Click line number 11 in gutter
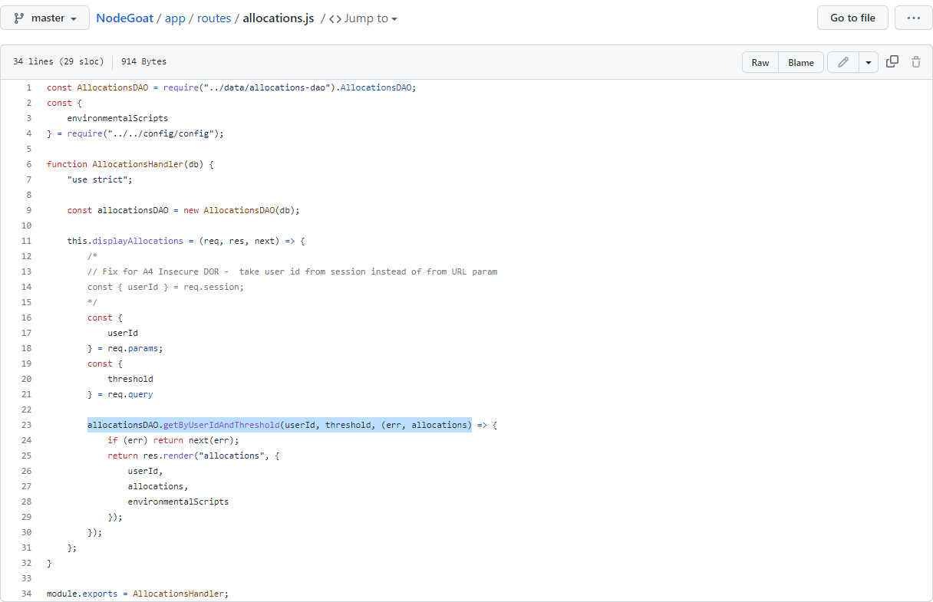 point(27,241)
